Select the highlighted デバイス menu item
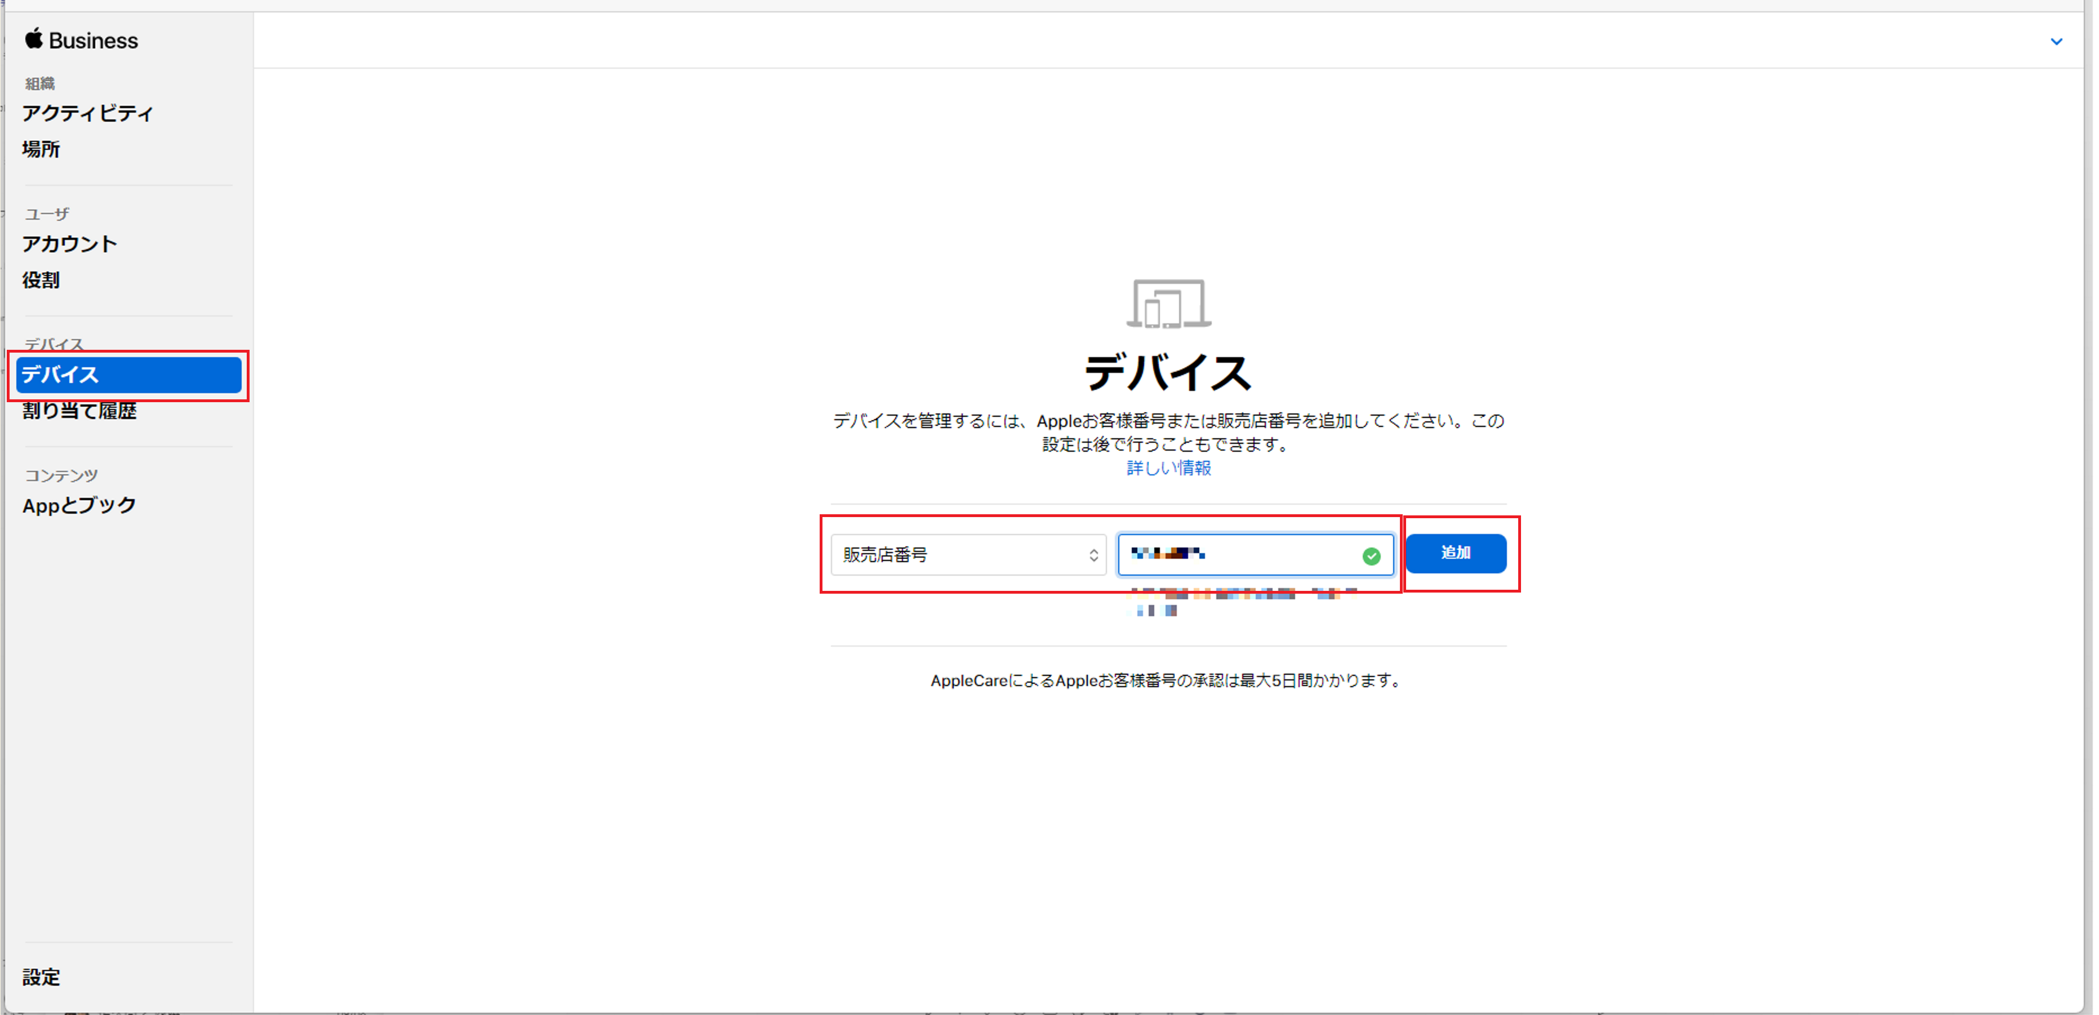The height and width of the screenshot is (1015, 2099). tap(129, 375)
